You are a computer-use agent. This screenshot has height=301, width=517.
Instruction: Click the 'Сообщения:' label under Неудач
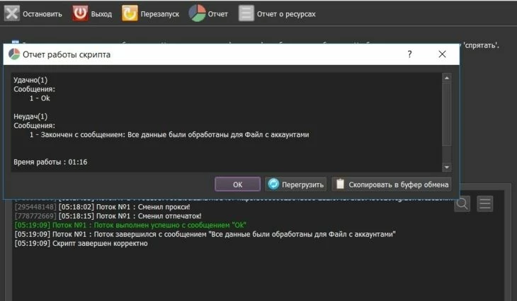[34, 126]
